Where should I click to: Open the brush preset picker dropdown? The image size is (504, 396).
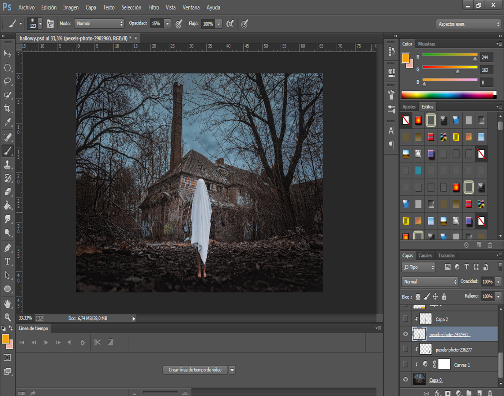[x=40, y=24]
